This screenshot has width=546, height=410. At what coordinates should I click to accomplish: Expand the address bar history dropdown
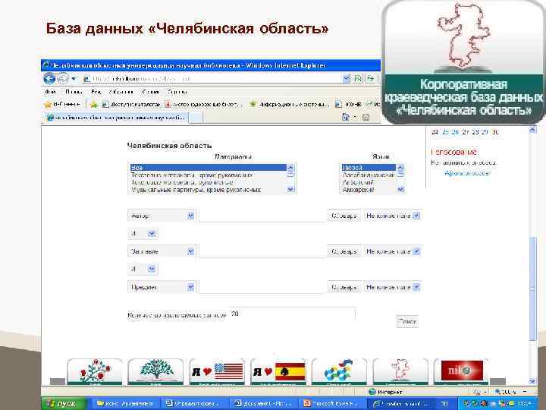click(x=346, y=79)
